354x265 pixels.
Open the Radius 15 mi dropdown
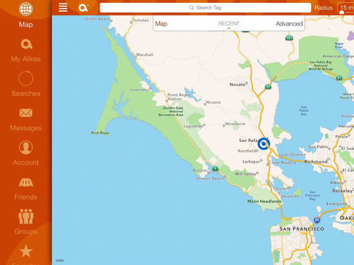(x=346, y=8)
